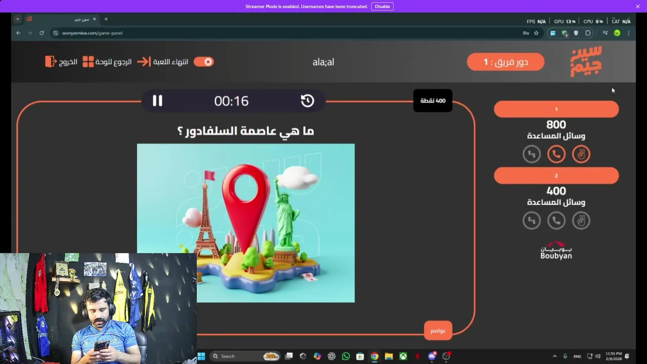Use Team 2's victory-hand lifeline

(581, 220)
